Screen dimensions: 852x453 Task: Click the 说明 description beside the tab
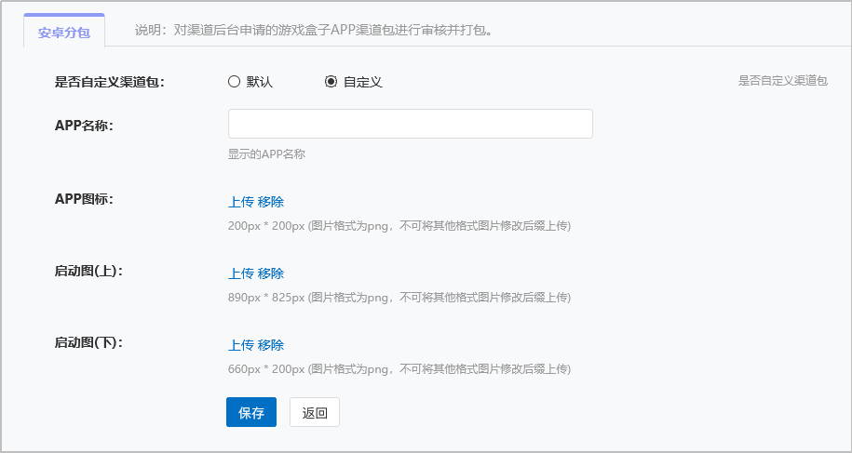314,30
